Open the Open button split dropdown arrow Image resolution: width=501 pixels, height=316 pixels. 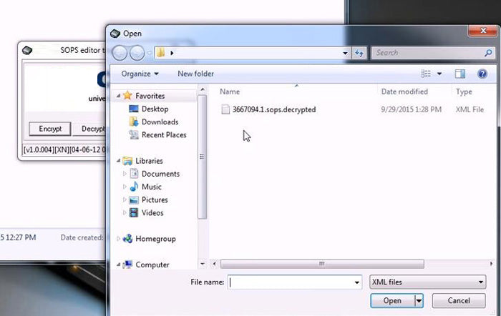(x=419, y=301)
